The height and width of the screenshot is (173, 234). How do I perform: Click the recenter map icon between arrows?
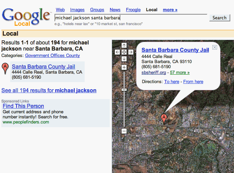[x=124, y=52]
